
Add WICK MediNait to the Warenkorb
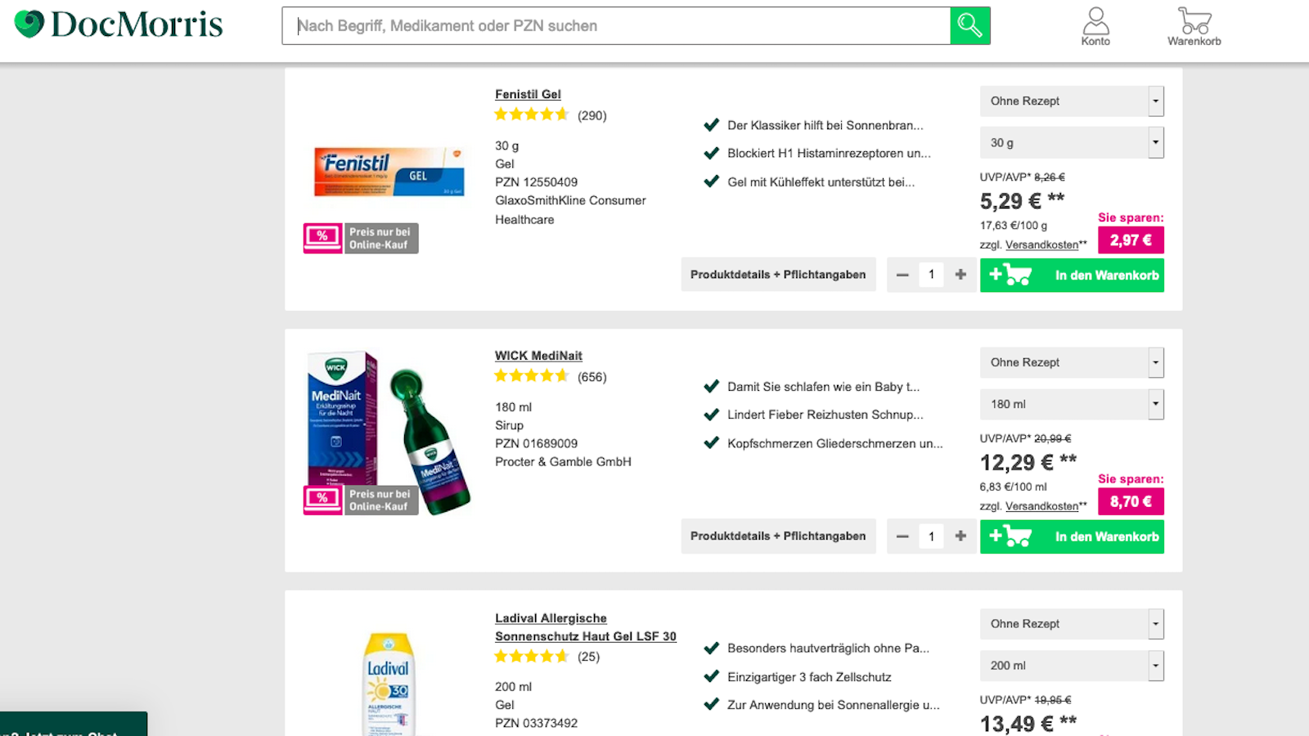tap(1072, 536)
